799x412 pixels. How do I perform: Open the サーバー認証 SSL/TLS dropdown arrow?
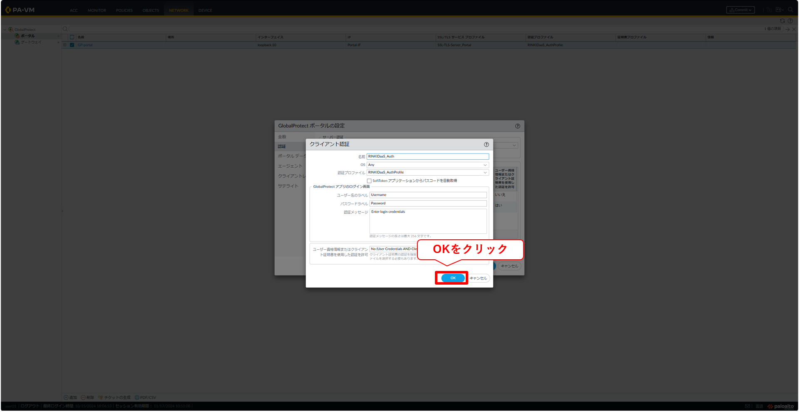tap(514, 145)
